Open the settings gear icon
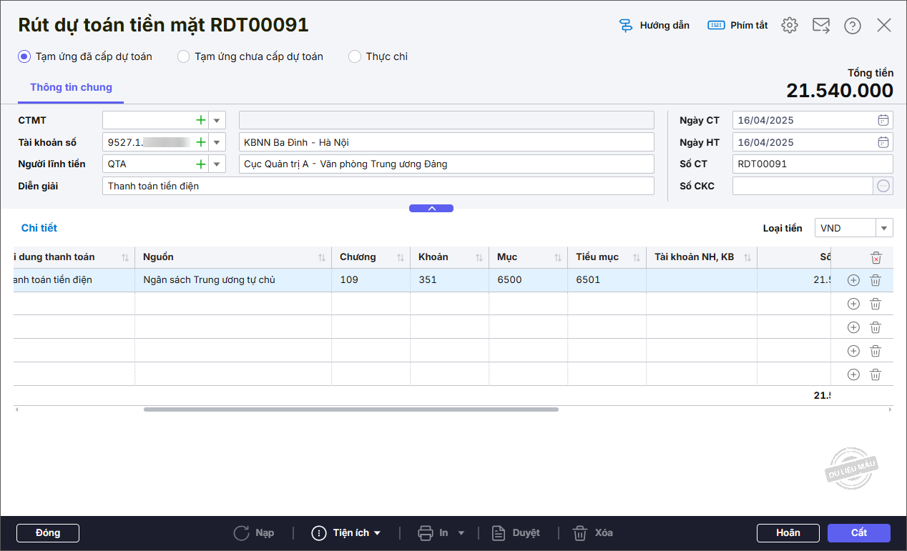This screenshot has height=551, width=907. [789, 26]
